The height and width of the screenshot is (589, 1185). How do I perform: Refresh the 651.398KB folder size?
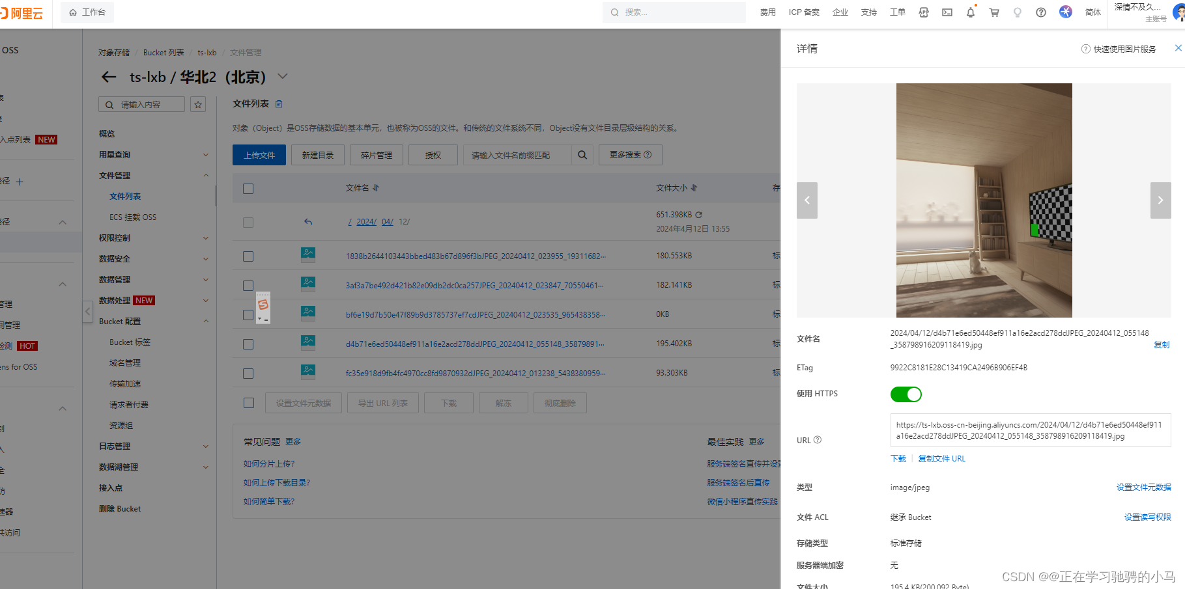[x=699, y=215]
